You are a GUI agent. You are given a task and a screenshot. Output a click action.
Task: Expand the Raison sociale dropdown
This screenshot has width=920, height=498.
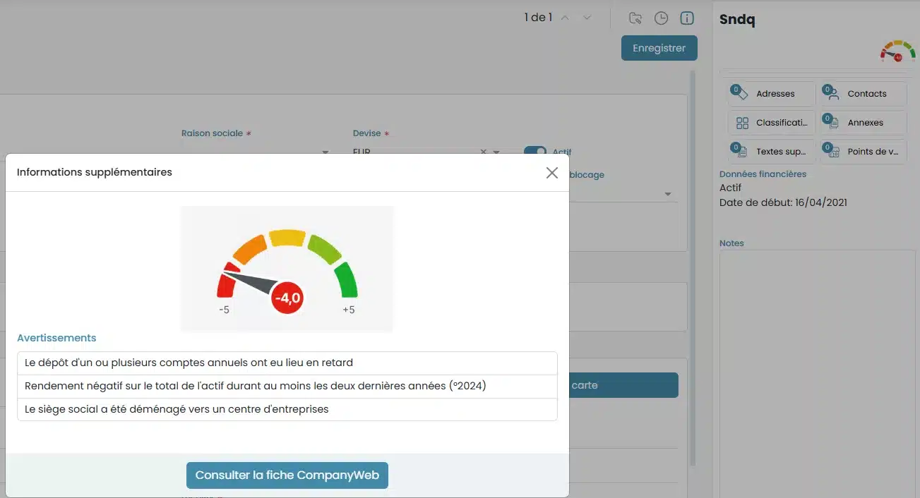[325, 152]
